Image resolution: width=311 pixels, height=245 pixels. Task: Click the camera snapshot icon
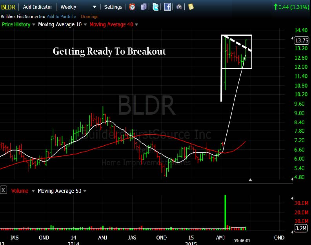click(x=179, y=7)
